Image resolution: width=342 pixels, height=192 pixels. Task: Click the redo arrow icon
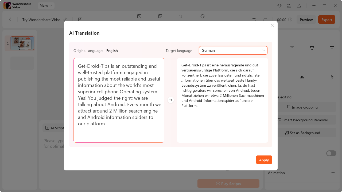pyautogui.click(x=265, y=20)
